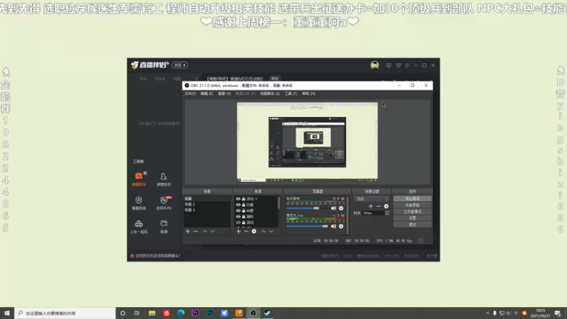Image resolution: width=567 pixels, height=319 pixels.
Task: Click transition duration spinner arrows
Action: click(x=387, y=213)
